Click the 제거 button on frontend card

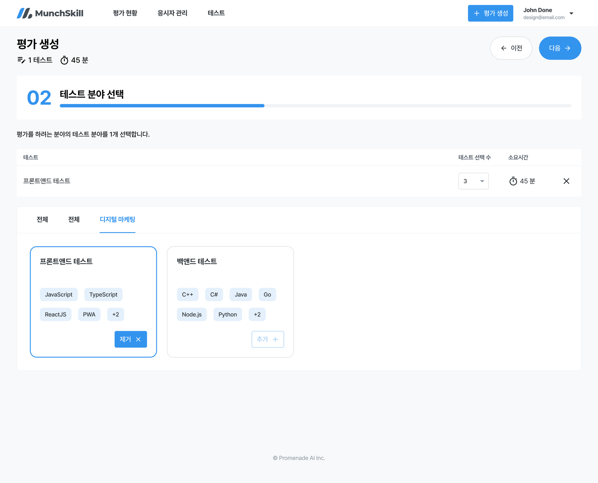131,339
